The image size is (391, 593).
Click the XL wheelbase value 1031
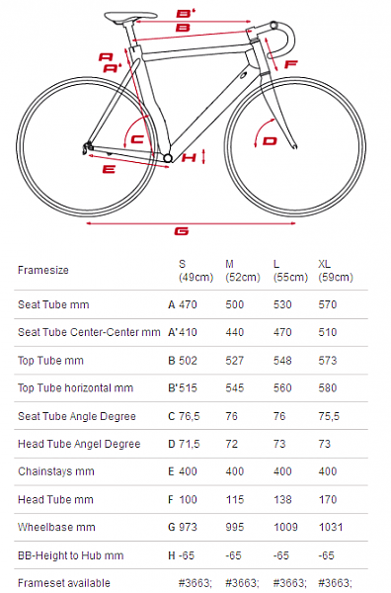click(x=331, y=527)
